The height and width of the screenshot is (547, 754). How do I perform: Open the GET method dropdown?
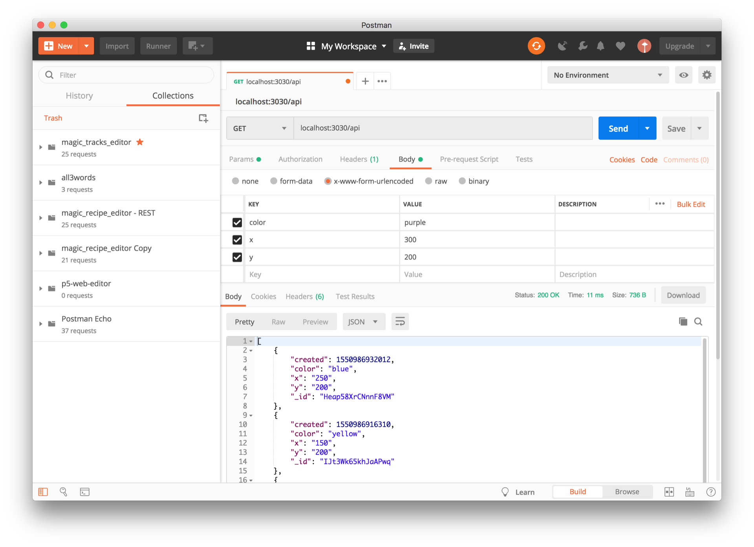[x=260, y=128]
